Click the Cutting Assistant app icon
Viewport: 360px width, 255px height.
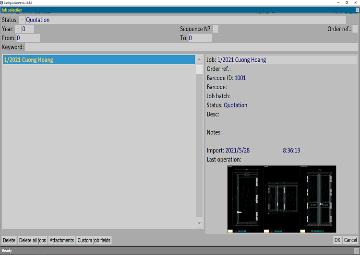1,3
